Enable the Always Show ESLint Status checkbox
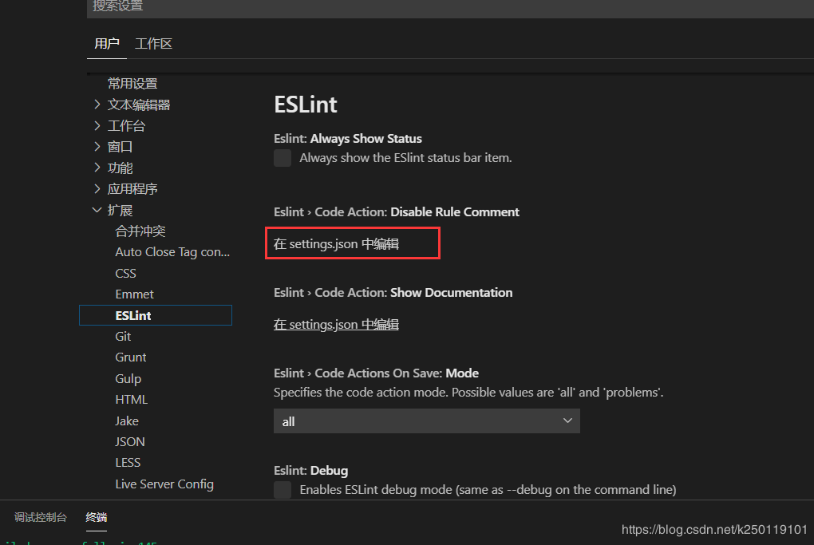 point(283,157)
